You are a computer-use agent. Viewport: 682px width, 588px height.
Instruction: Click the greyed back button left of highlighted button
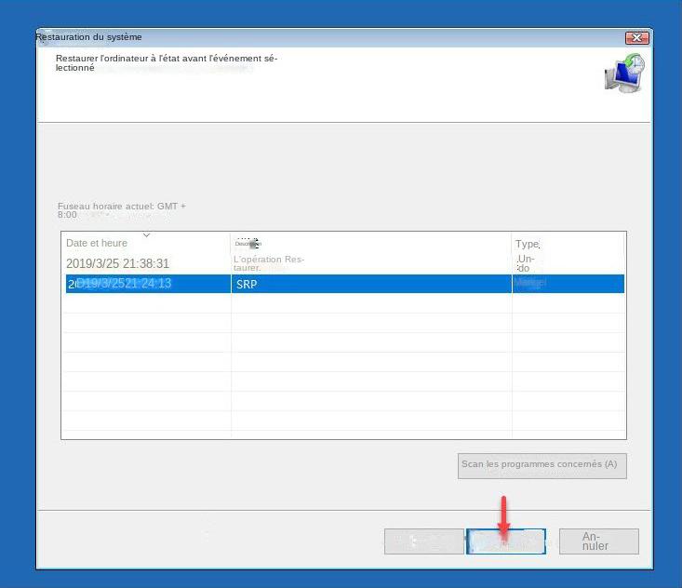424,541
